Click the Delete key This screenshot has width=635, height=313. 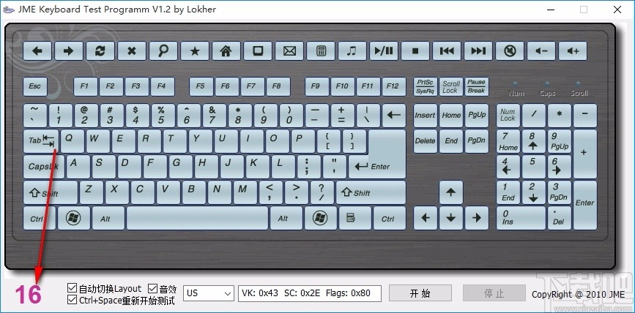(426, 141)
